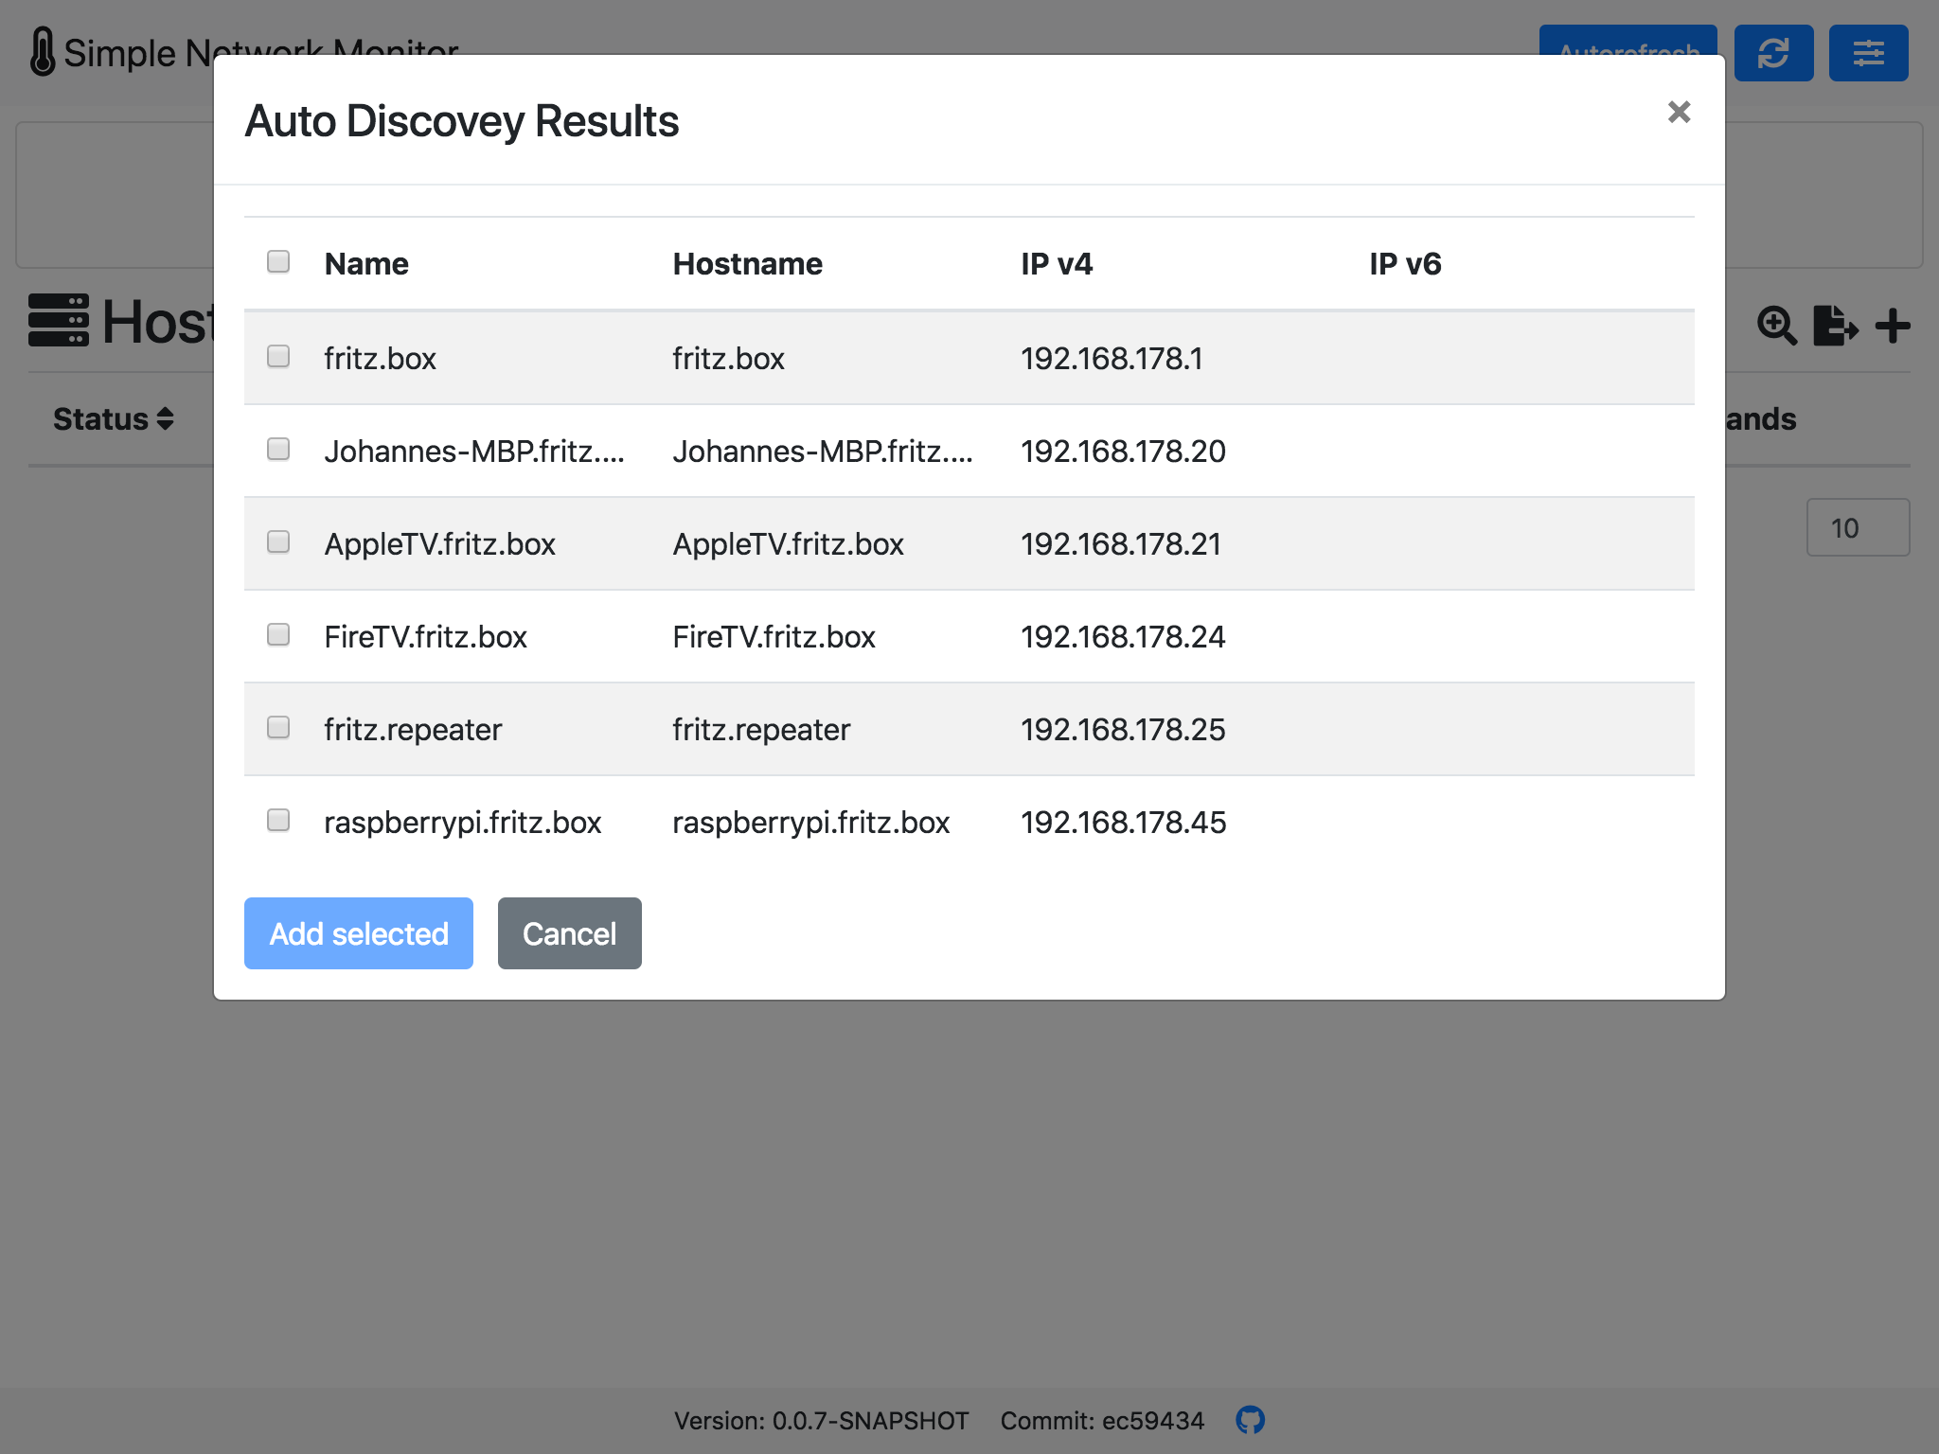This screenshot has height=1454, width=1939.
Task: Click the Add selected button
Action: click(358, 932)
